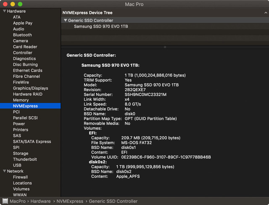Select WWAN under Network
Viewport: 269px width, 205px height.
point(20,195)
